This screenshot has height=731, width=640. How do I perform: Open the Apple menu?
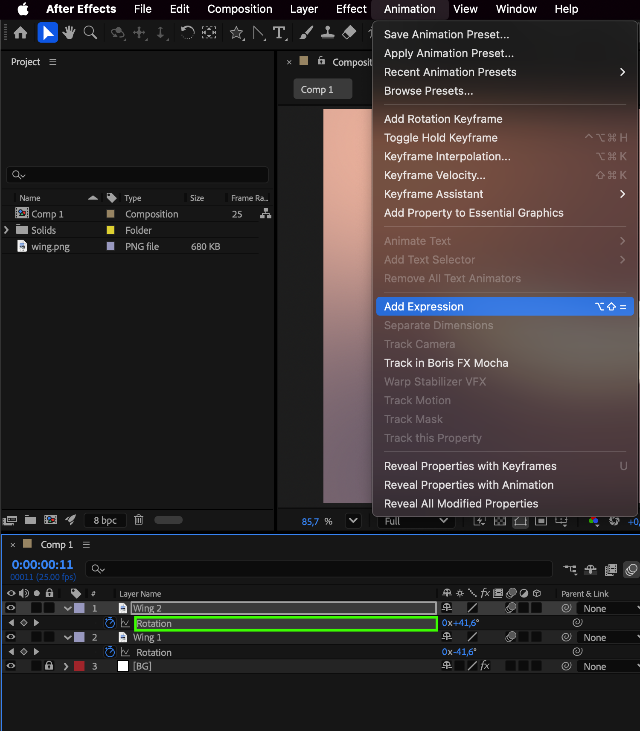coord(23,9)
